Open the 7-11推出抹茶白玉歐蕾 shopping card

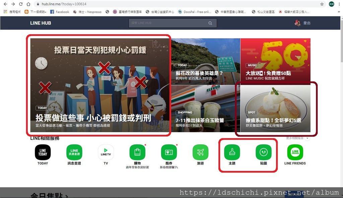point(206,108)
